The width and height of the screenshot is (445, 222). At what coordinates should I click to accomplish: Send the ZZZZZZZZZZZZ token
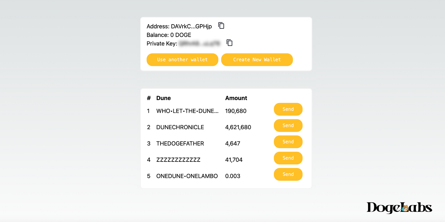(288, 158)
